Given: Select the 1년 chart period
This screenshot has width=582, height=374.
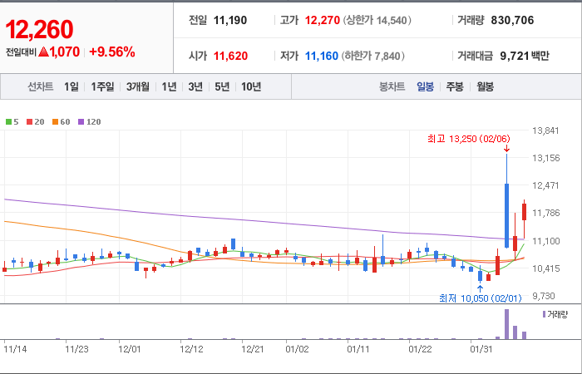Looking at the screenshot, I should point(169,86).
